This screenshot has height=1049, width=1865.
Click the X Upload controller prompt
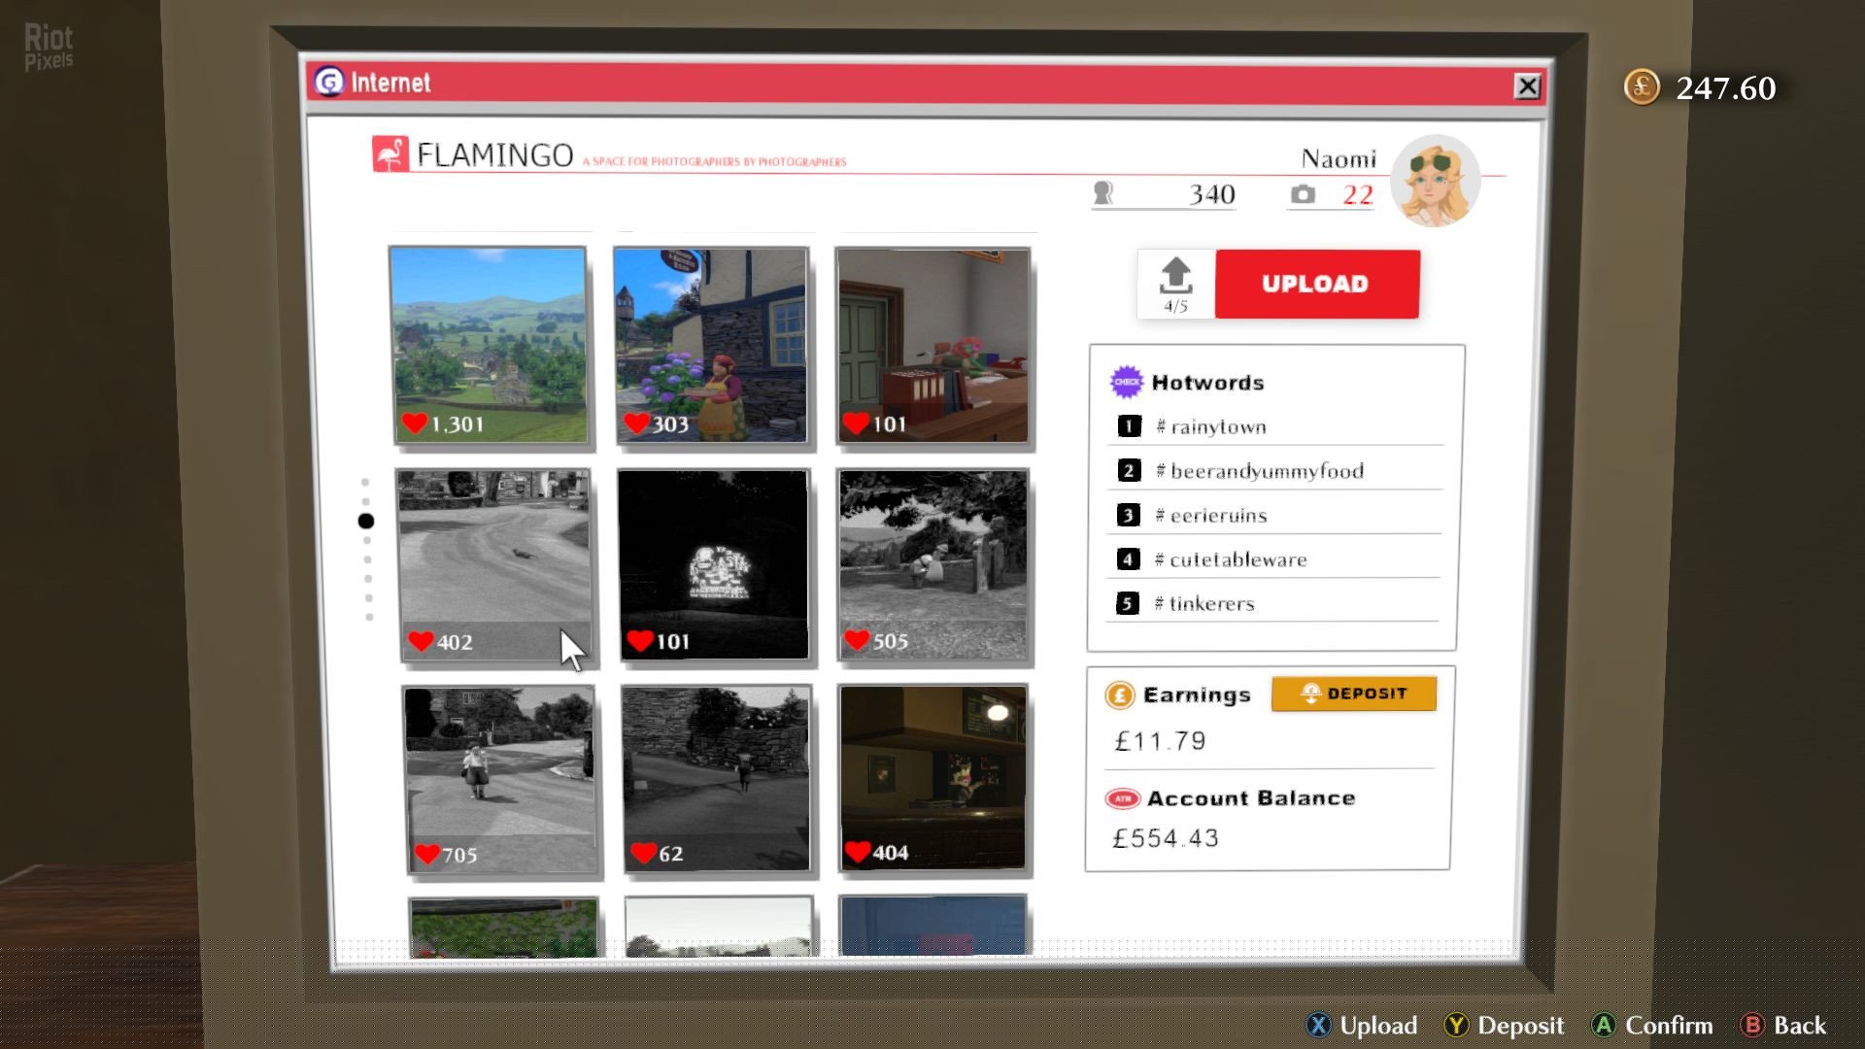pos(1362,1026)
